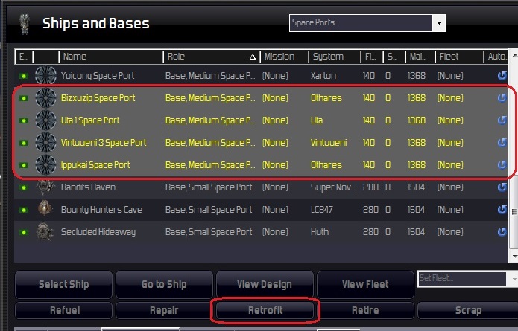
Task: Click automation arrow icon for Bizxuzip Space Port
Action: (502, 98)
